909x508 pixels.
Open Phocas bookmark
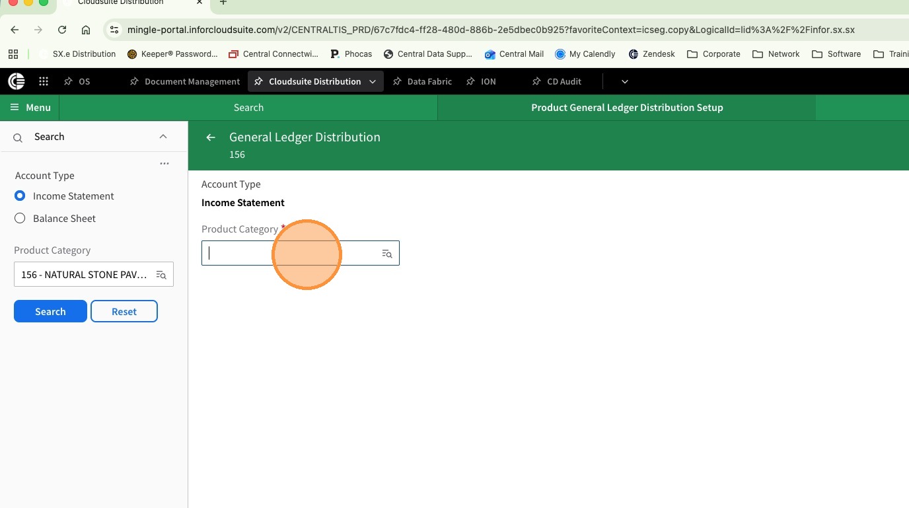coord(351,54)
